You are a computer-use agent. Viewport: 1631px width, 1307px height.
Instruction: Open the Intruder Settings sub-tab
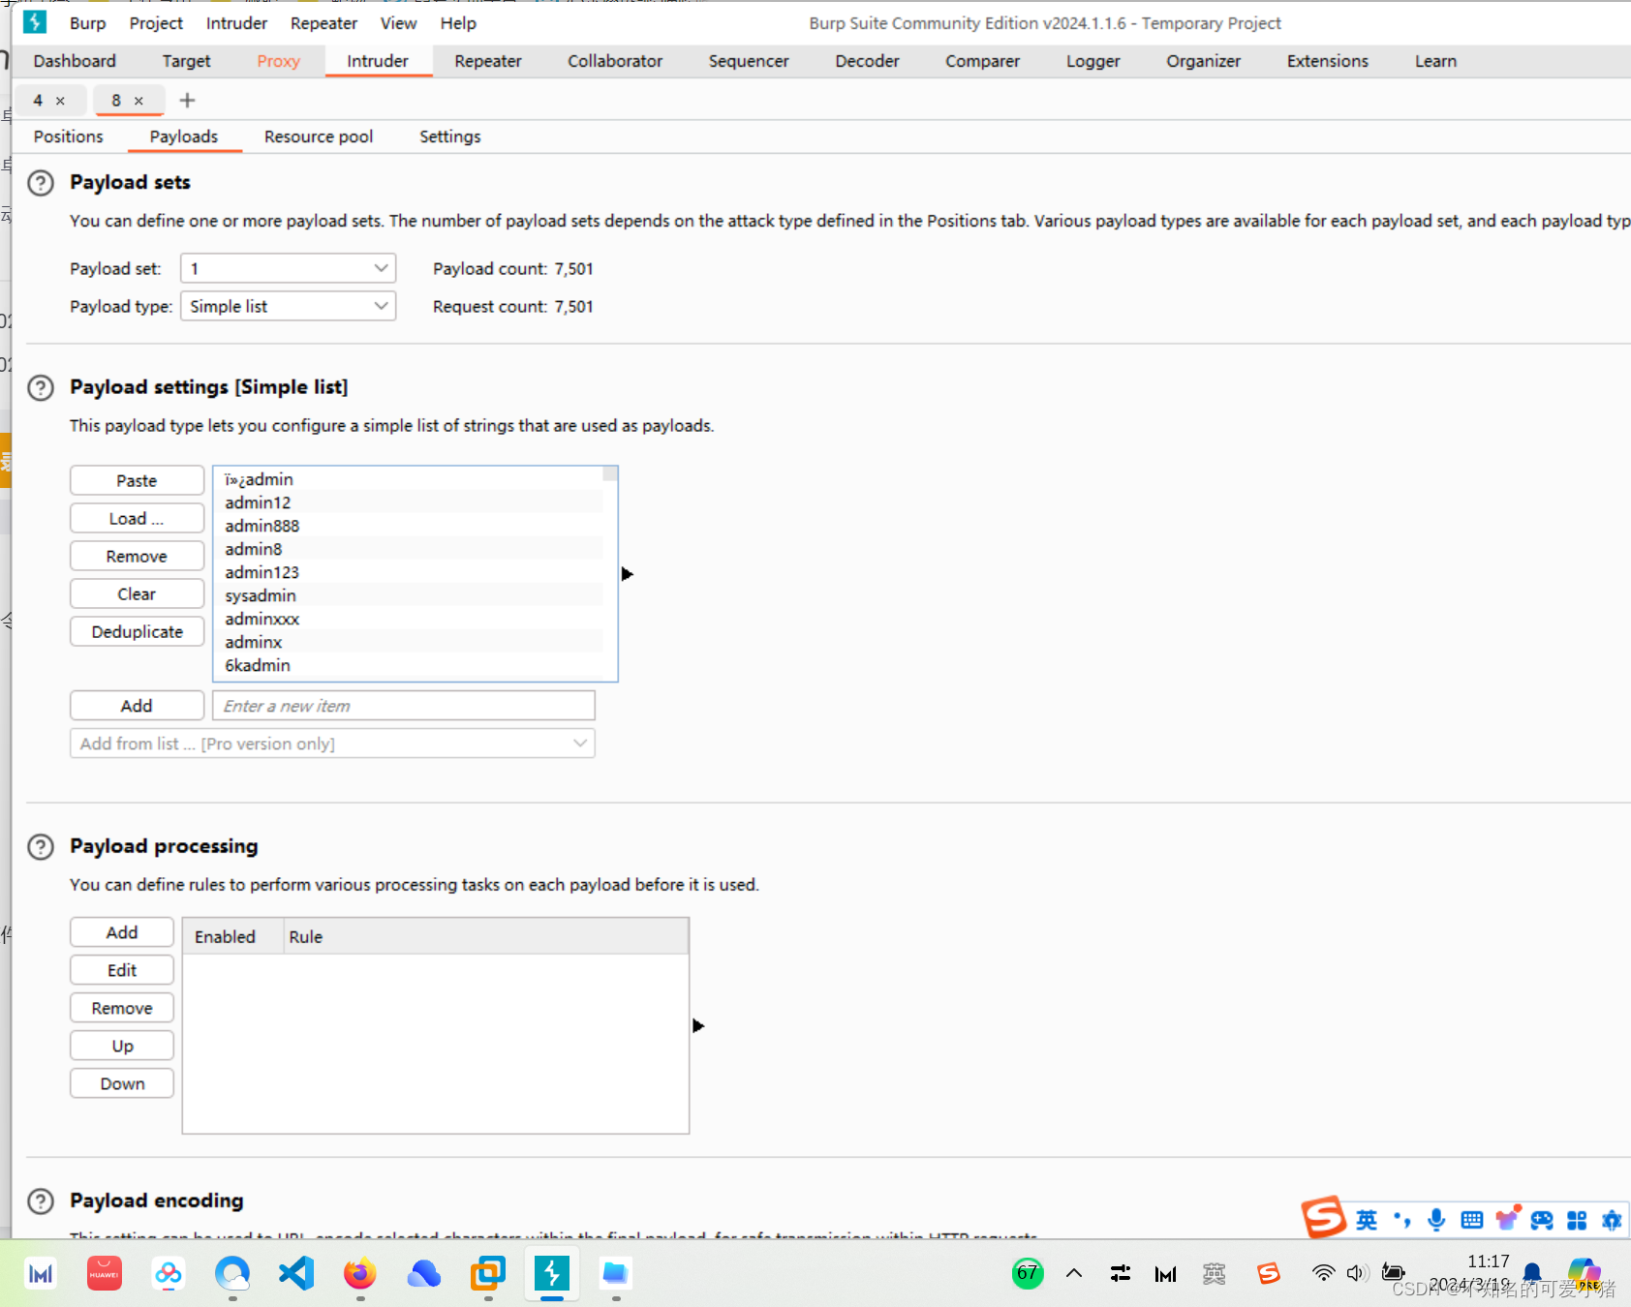[x=449, y=137]
